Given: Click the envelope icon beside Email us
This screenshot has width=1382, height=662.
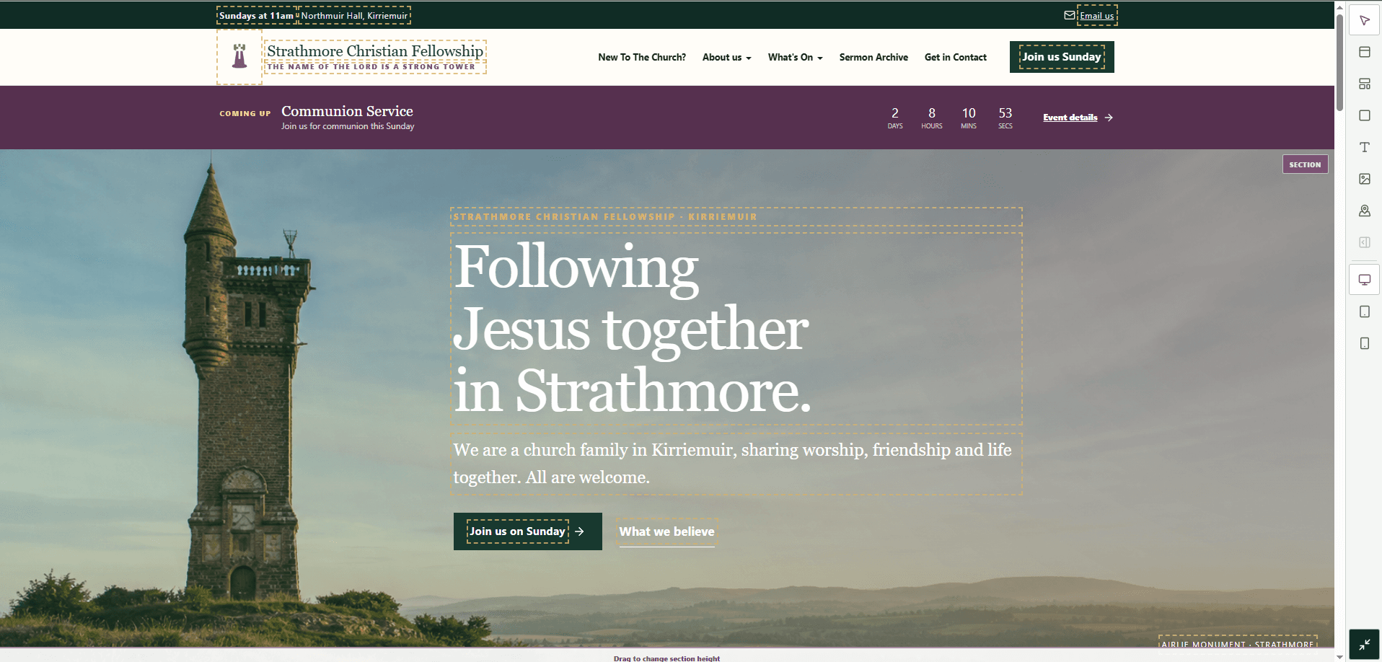Looking at the screenshot, I should pos(1069,15).
